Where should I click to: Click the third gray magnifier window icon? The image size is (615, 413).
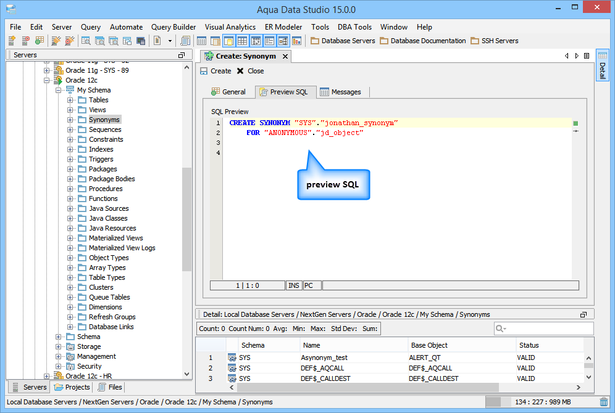coord(114,40)
